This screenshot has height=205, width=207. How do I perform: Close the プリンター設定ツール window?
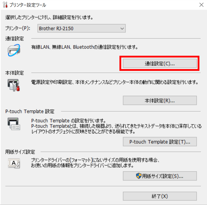(201, 5)
